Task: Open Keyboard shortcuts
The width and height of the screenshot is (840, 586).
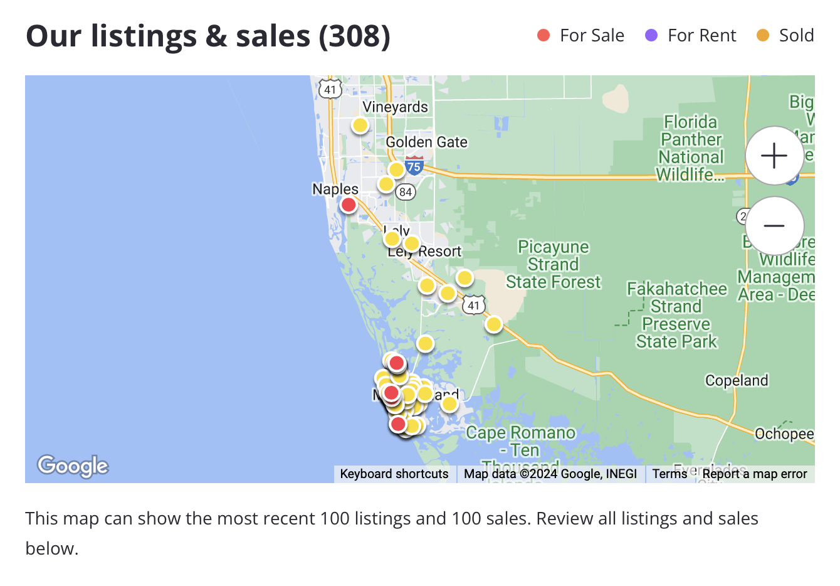Action: pos(394,474)
